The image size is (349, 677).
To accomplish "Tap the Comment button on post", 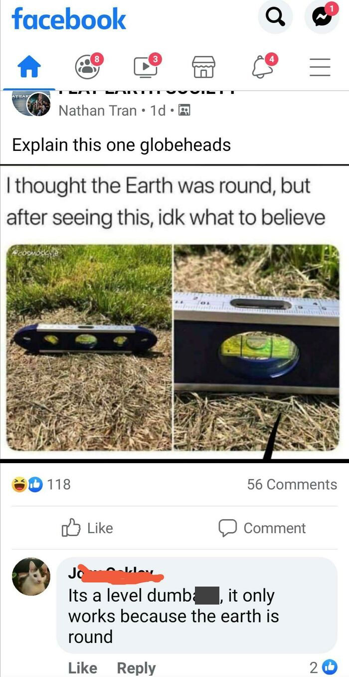I will [262, 528].
